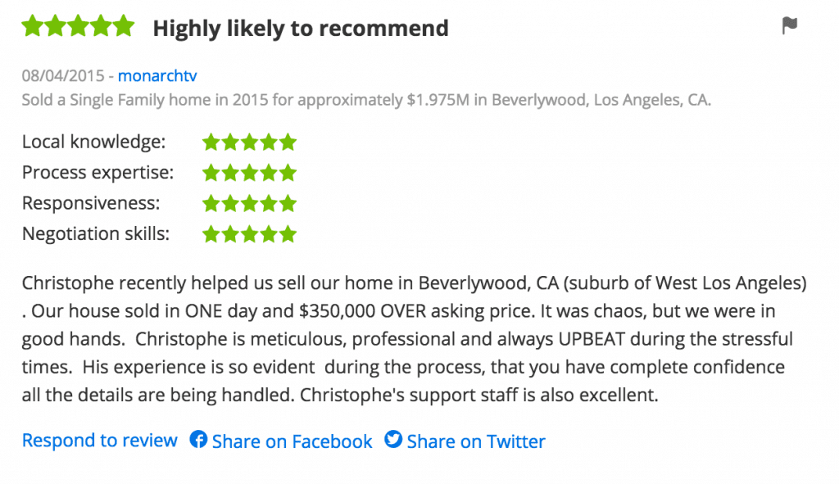
Task: Click the Share on Facebook text link
Action: click(292, 441)
